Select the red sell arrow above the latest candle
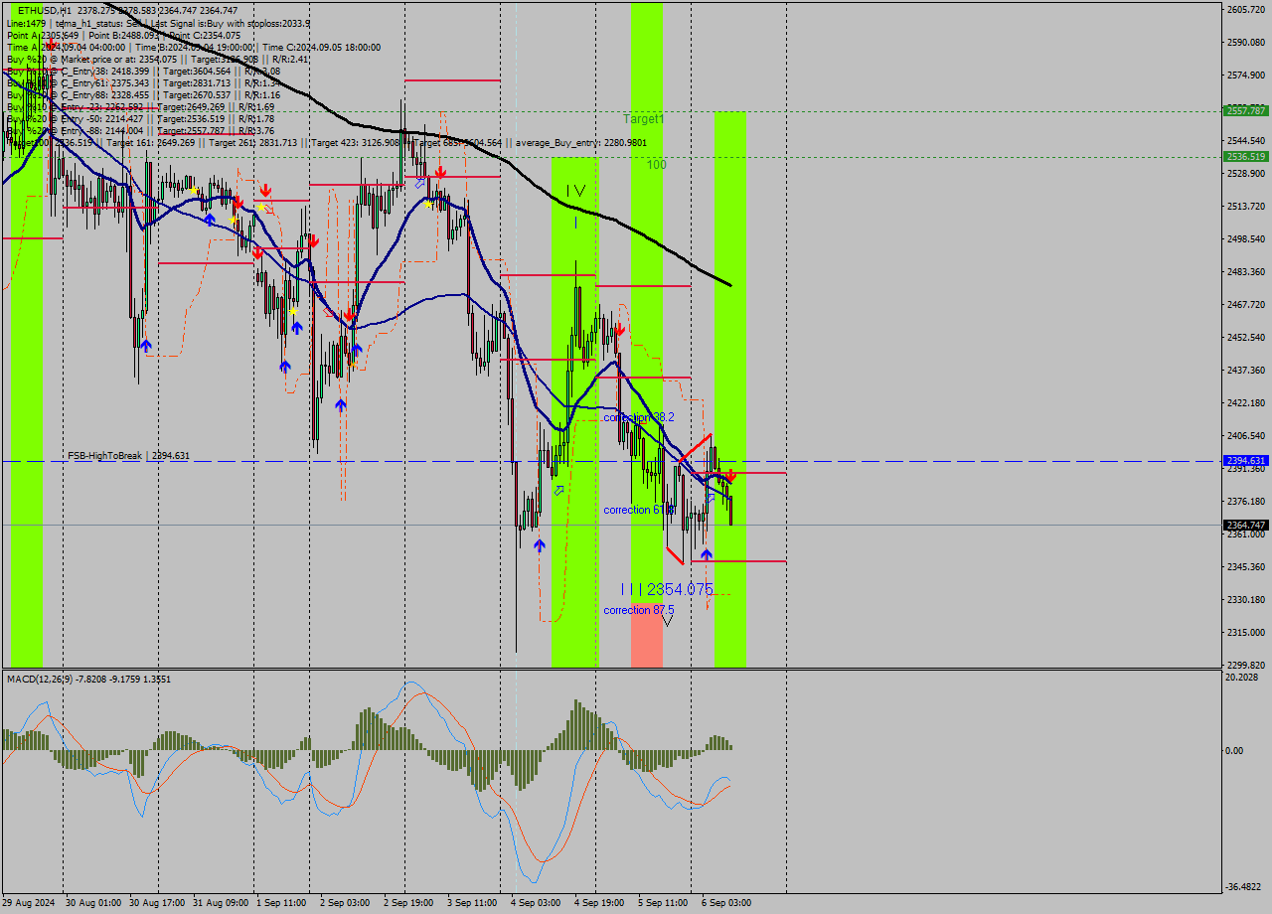The width and height of the screenshot is (1272, 914). (x=731, y=476)
